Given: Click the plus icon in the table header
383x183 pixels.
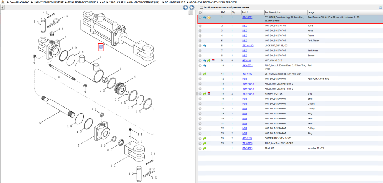Looking at the screenshot, I should coord(200,13).
